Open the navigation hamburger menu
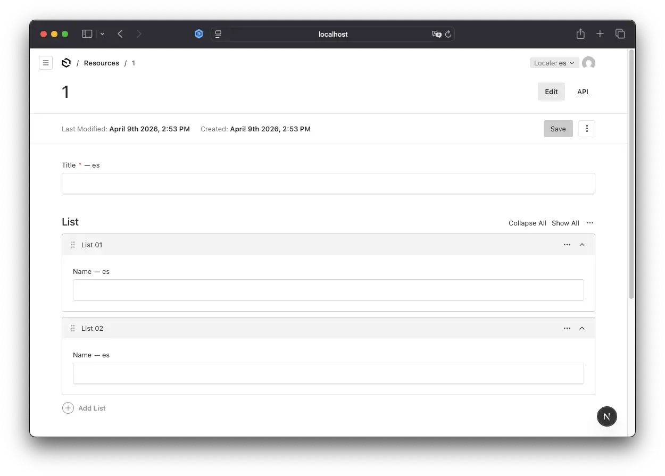This screenshot has height=476, width=665. [46, 62]
